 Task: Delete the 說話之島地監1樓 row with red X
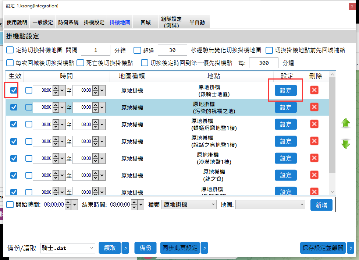(314, 141)
